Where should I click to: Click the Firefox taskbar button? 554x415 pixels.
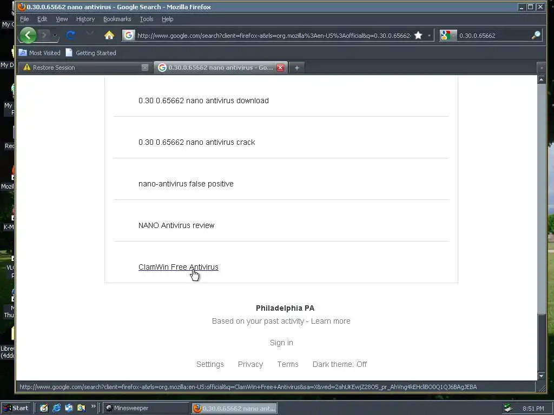tap(235, 408)
